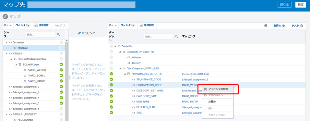Toggle green checkmark for MARC_WERKS source

[x=61, y=70]
